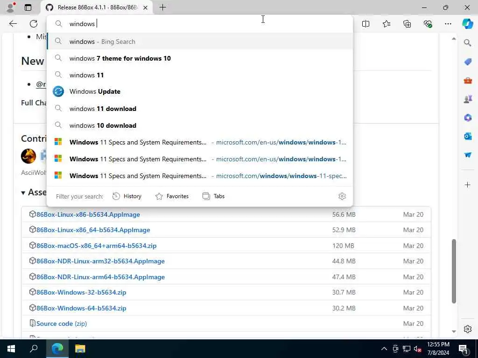Open the Windows Update suggestion
The height and width of the screenshot is (358, 478).
pyautogui.click(x=200, y=92)
